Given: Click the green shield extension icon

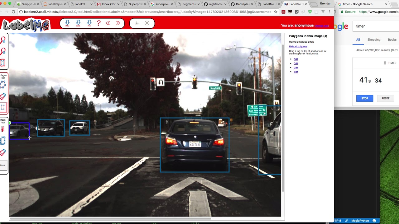Looking at the screenshot, I should pyautogui.click(x=310, y=12).
